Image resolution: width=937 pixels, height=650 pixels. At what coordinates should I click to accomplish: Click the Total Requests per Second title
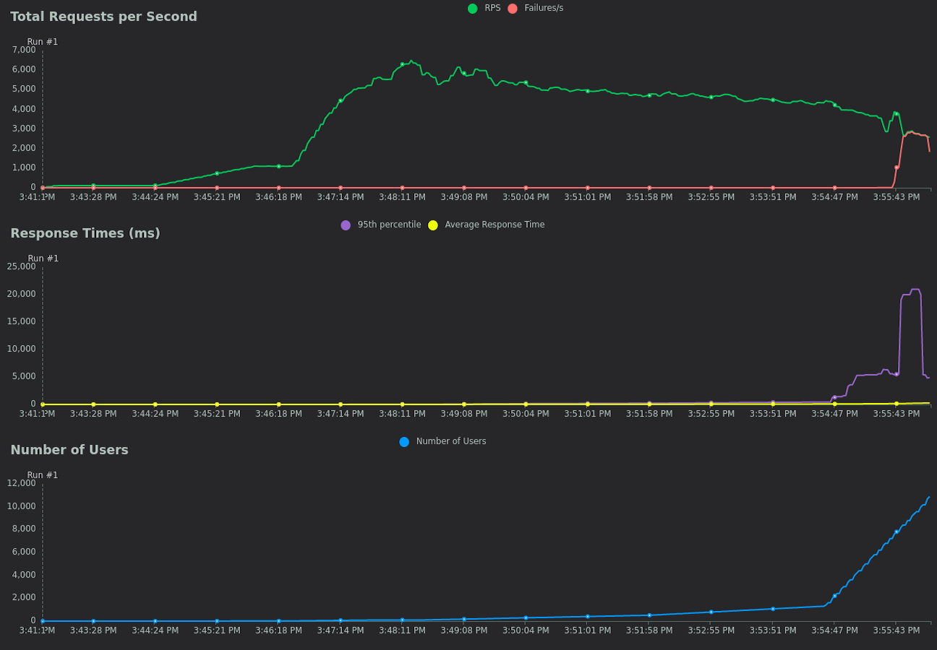(103, 17)
